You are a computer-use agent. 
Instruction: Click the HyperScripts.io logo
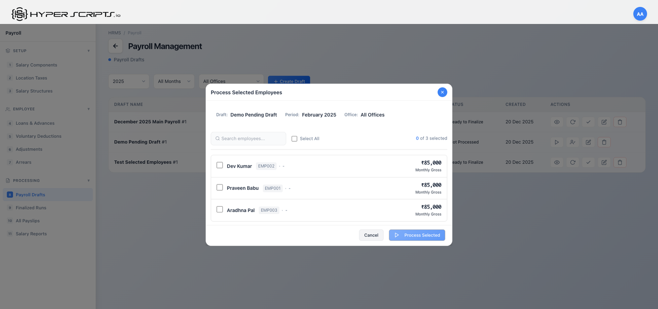(66, 14)
